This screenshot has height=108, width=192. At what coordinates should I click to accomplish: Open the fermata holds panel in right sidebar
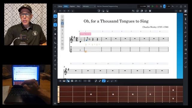pyautogui.click(x=185, y=54)
